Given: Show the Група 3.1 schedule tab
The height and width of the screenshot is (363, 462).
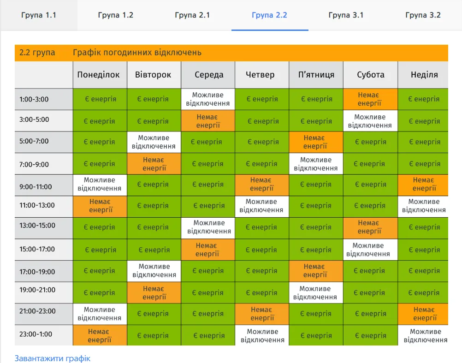Looking at the screenshot, I should pos(346,15).
